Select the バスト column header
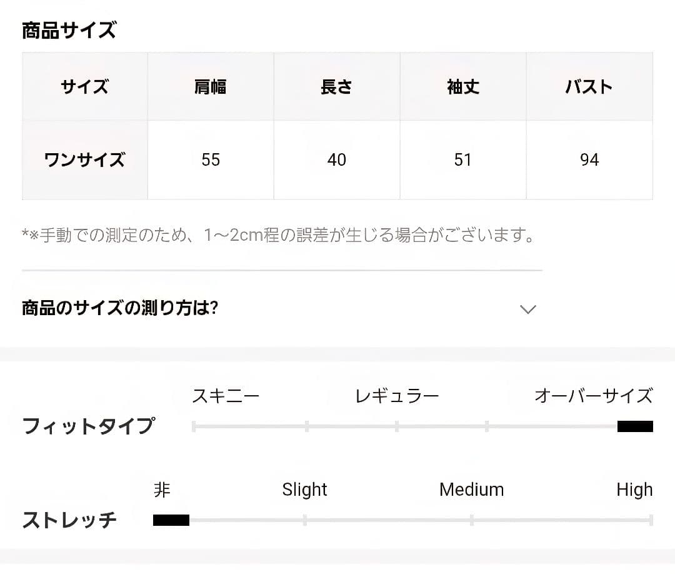Image resolution: width=675 pixels, height=574 pixels. 589,87
